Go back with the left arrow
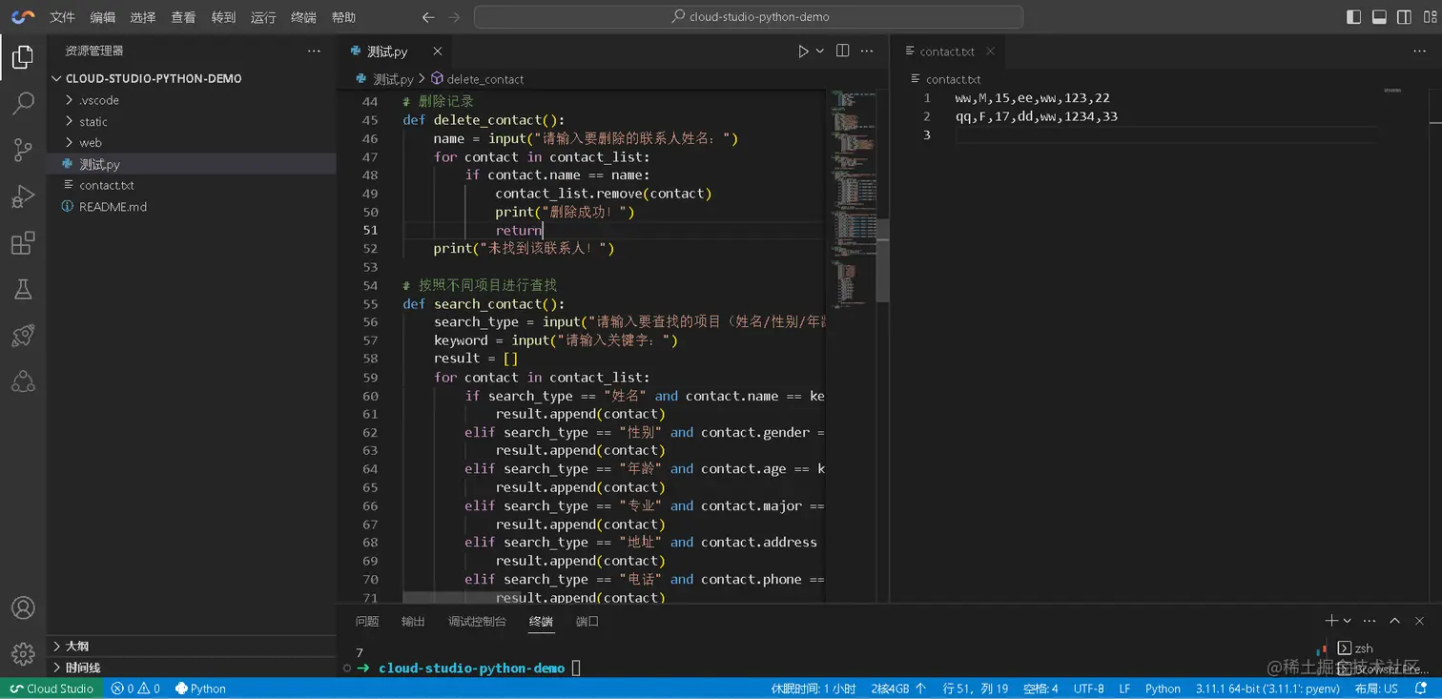1442x699 pixels. pos(428,17)
